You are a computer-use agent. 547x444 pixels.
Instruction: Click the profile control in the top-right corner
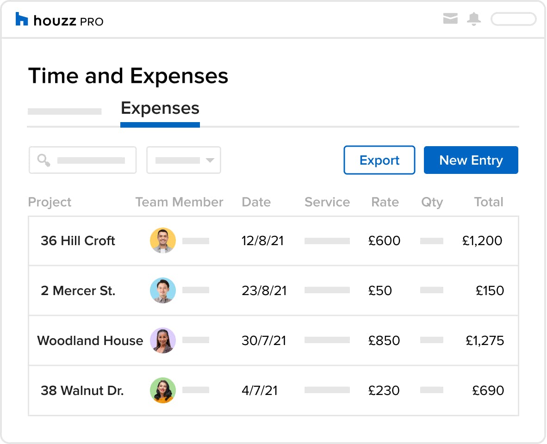(x=513, y=19)
